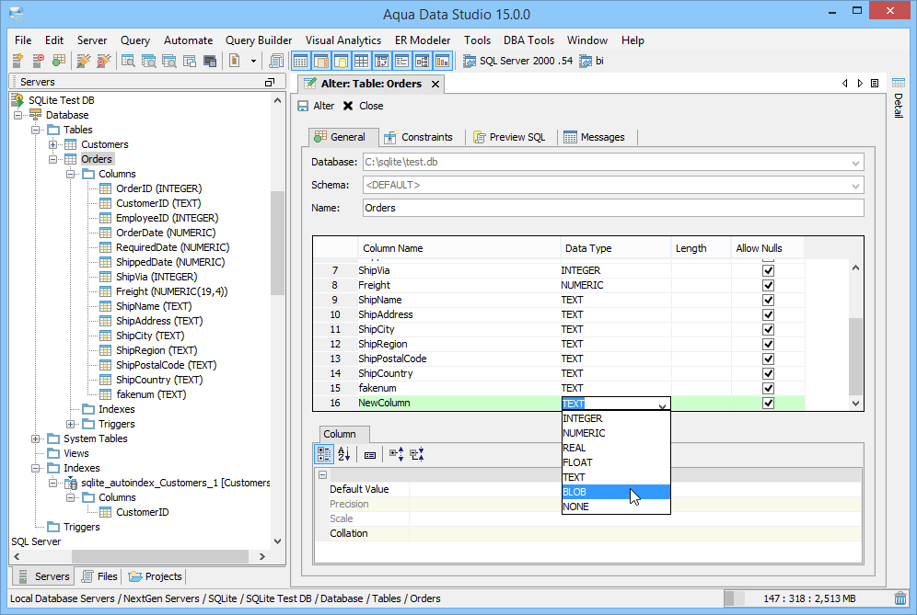Click the Alter save icon
The width and height of the screenshot is (917, 615).
303,106
